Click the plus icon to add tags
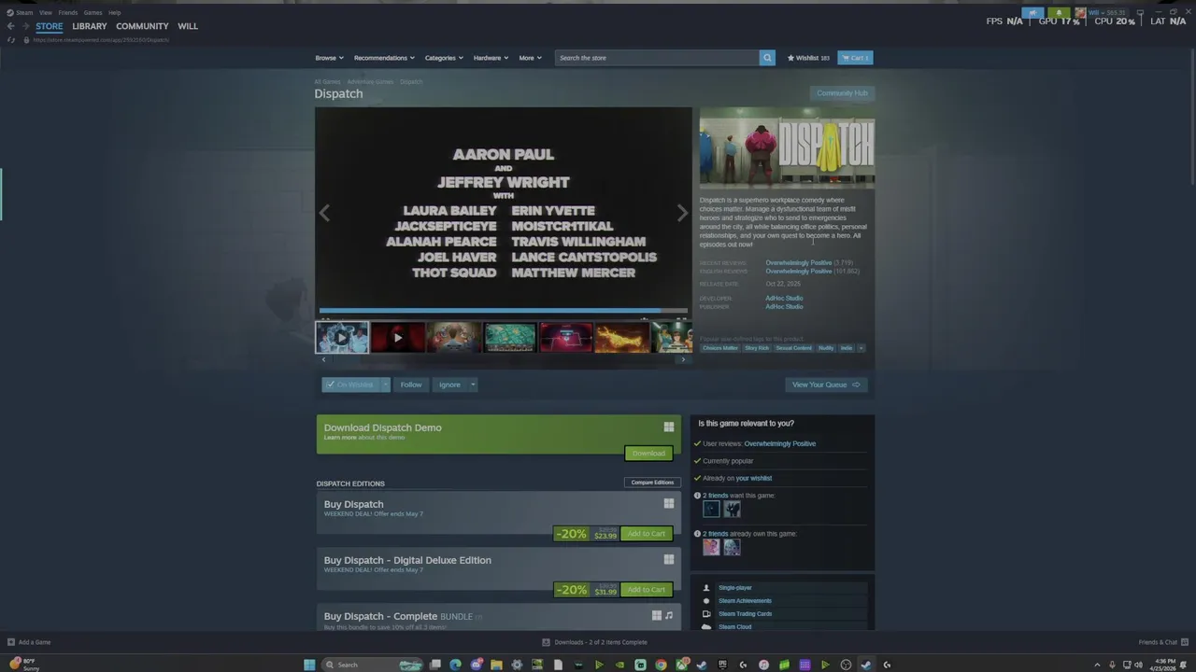Screen dimensions: 1196x672 tap(861, 348)
